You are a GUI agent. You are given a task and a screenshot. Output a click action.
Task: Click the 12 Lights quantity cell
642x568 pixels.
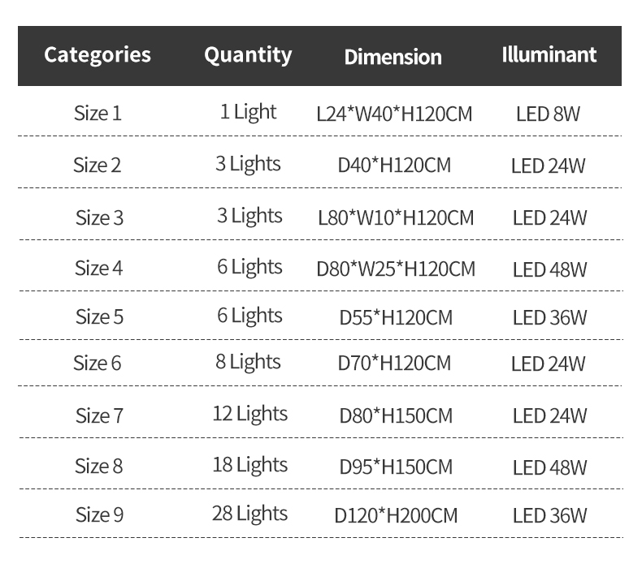click(x=250, y=415)
